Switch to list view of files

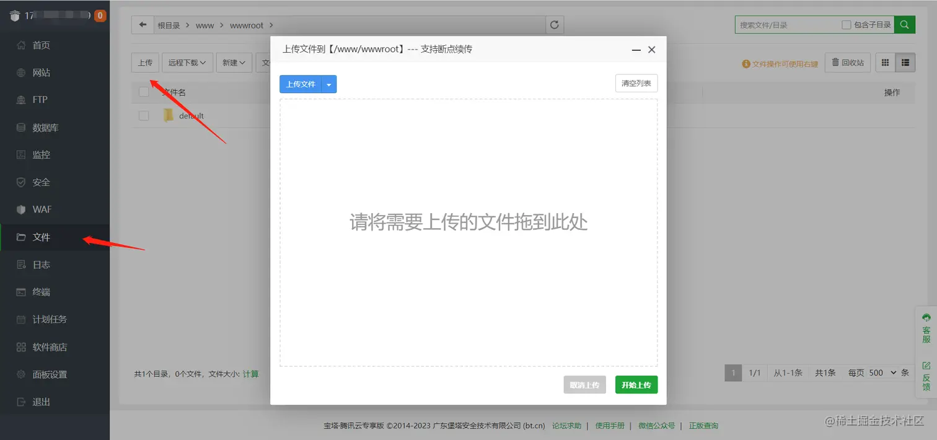pos(905,62)
